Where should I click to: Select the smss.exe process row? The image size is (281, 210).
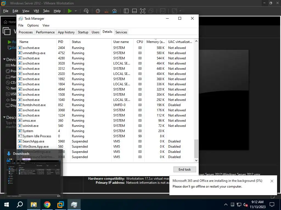pyautogui.click(x=106, y=121)
